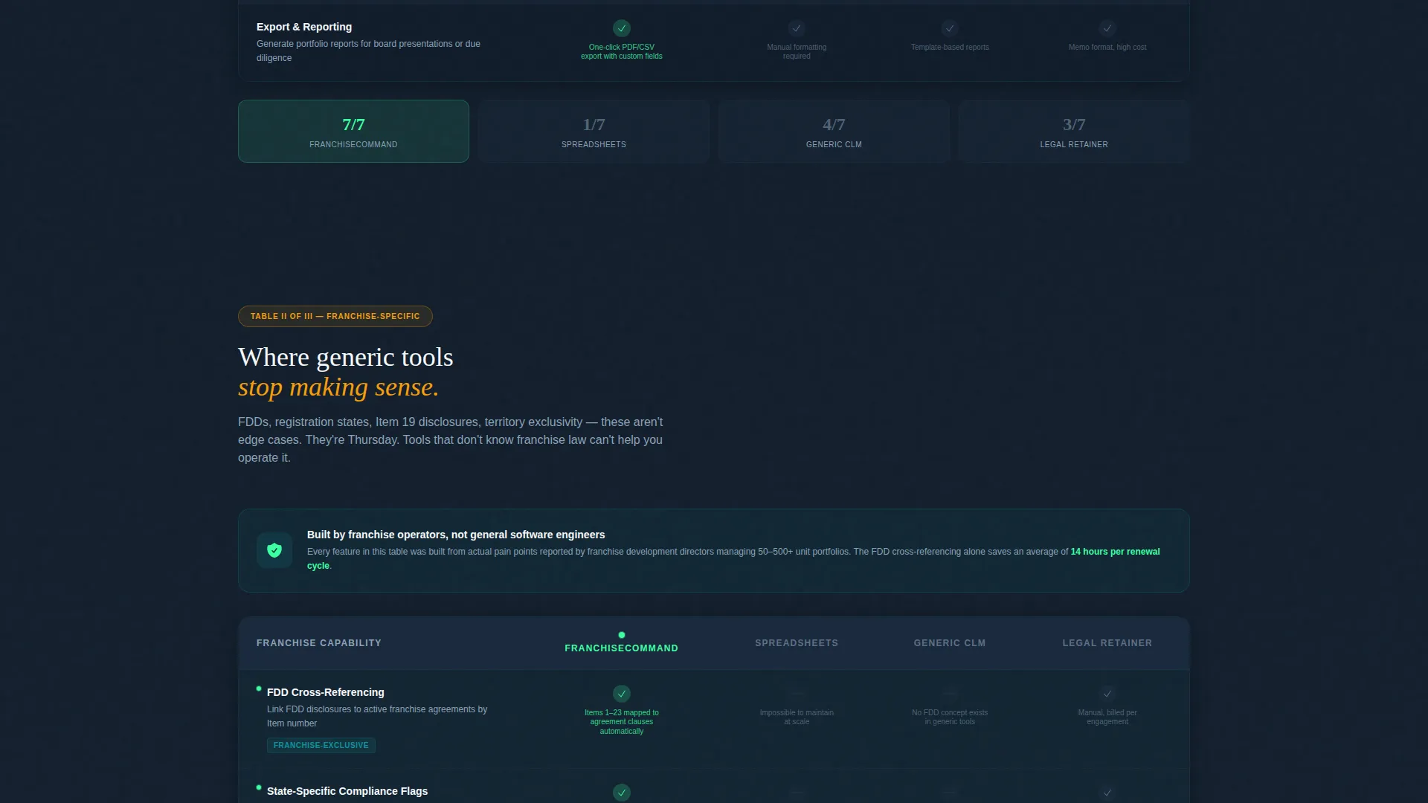Click Legal Retainer checkmark in Export & Reporting row
The image size is (1428, 803).
[x=1107, y=28]
